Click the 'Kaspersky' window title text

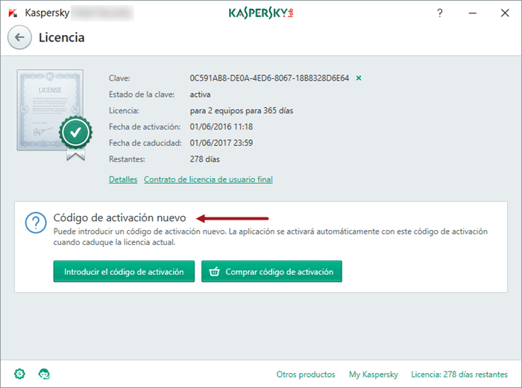[47, 13]
